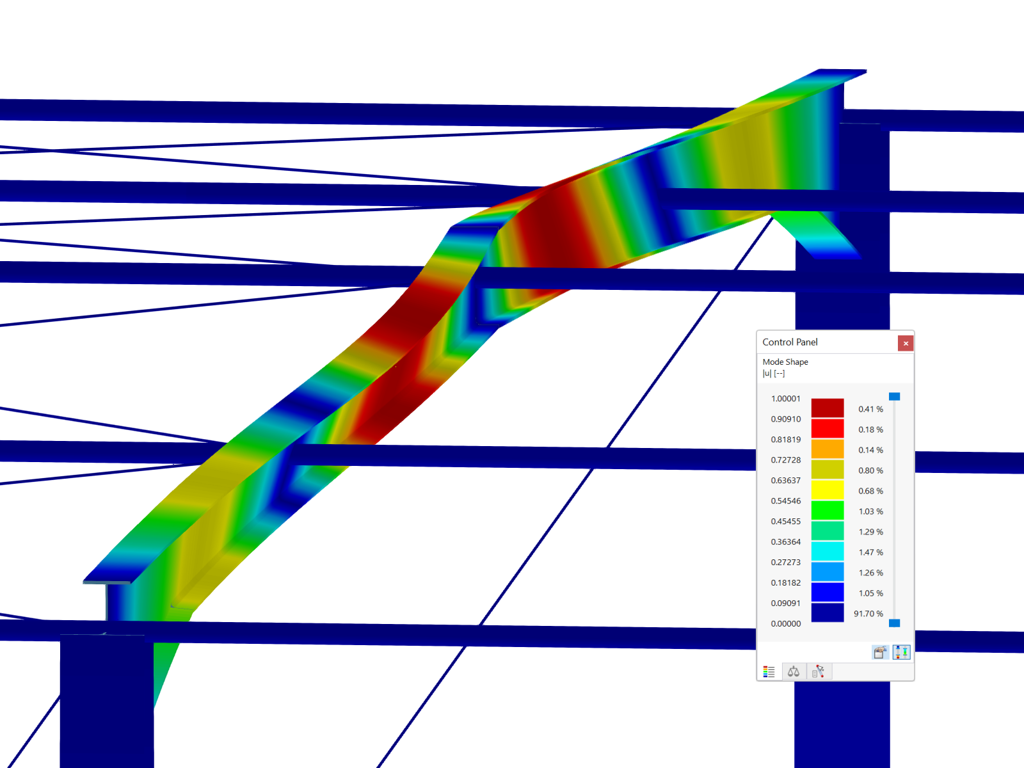Image resolution: width=1024 pixels, height=768 pixels.
Task: Click the 0.63637 legend value
Action: point(786,481)
